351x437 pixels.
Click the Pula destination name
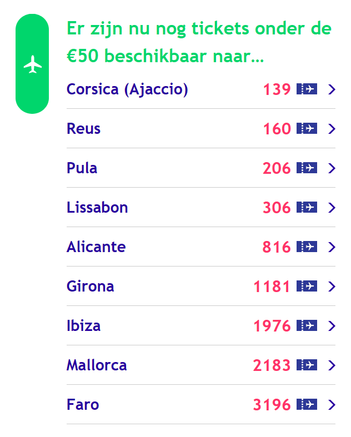82,168
